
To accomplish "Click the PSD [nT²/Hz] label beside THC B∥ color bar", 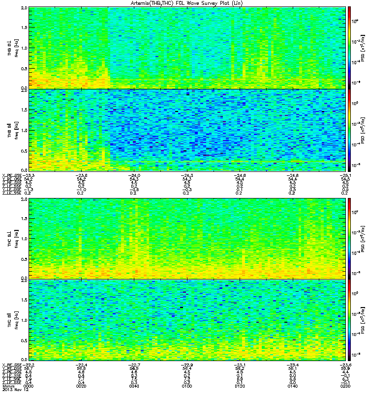I will pyautogui.click(x=363, y=320).
